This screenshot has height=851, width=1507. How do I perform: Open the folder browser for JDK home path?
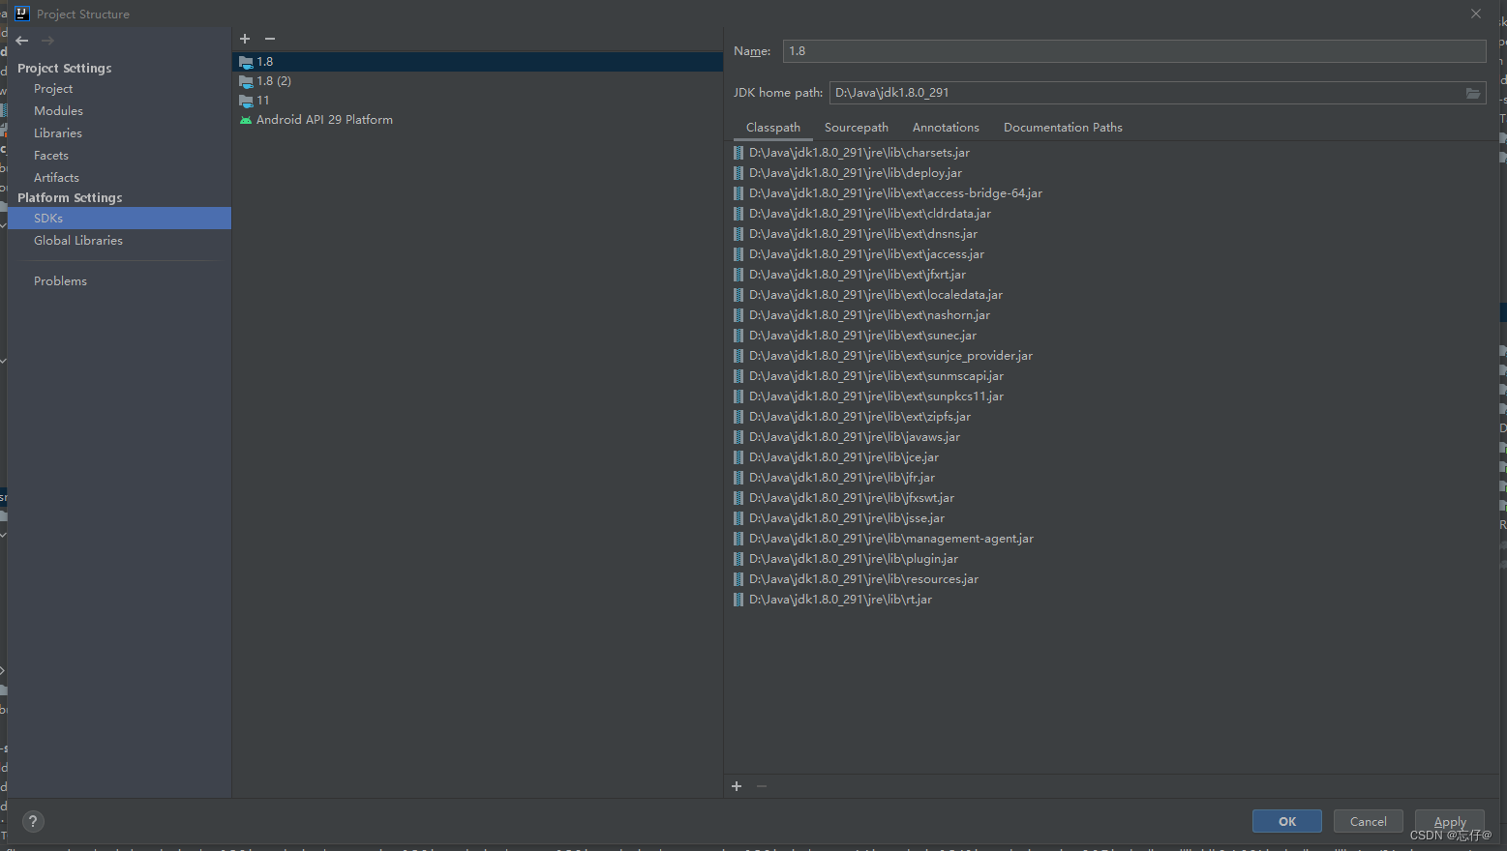tap(1474, 92)
